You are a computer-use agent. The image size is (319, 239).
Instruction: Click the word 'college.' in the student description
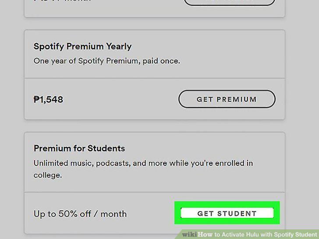tap(48, 175)
